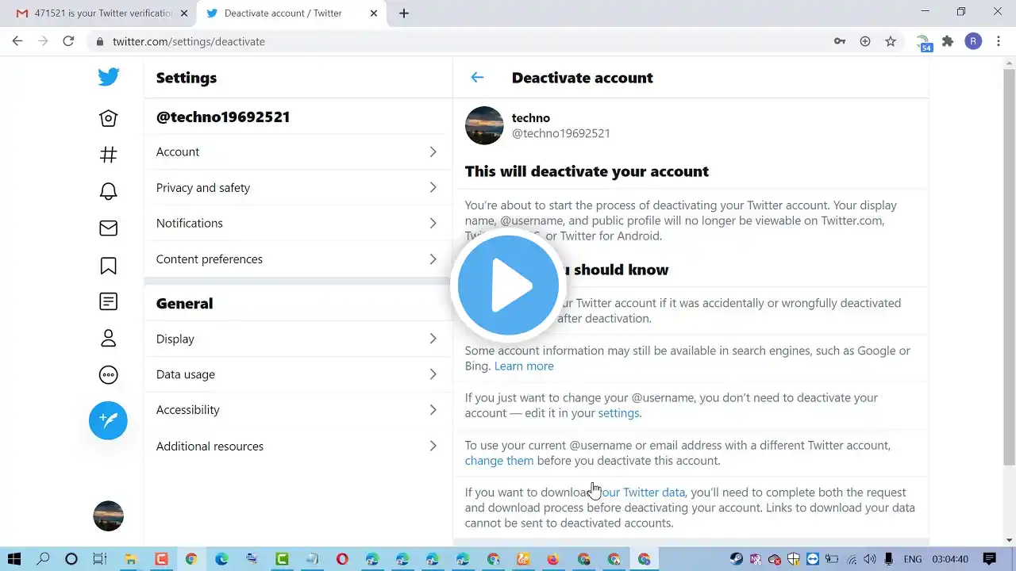Screen dimensions: 1016x571
Task: Open the Chrome three-dot menu
Action: [999, 41]
